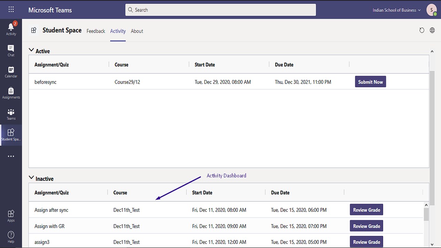Click the user profile avatar
Image resolution: width=441 pixels, height=248 pixels.
tap(431, 10)
